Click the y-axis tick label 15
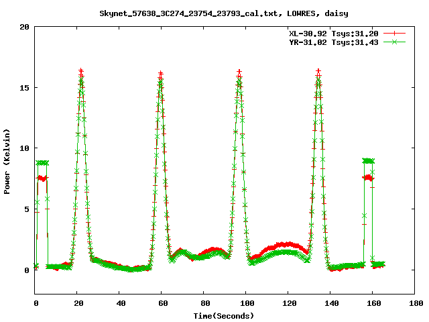This screenshot has height=322, width=429. [24, 88]
